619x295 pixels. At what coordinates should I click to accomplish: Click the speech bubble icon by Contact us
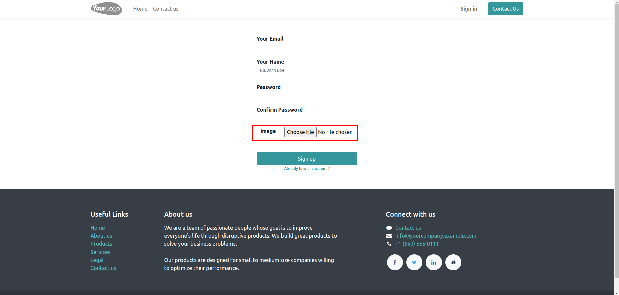pyautogui.click(x=389, y=228)
